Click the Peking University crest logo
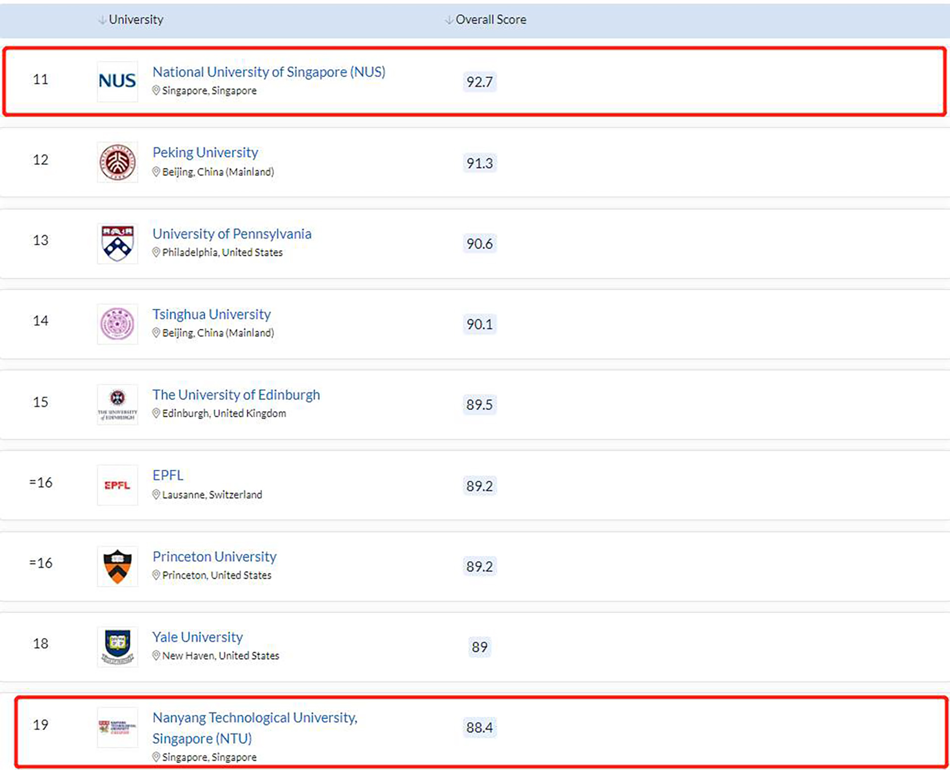 (x=117, y=162)
